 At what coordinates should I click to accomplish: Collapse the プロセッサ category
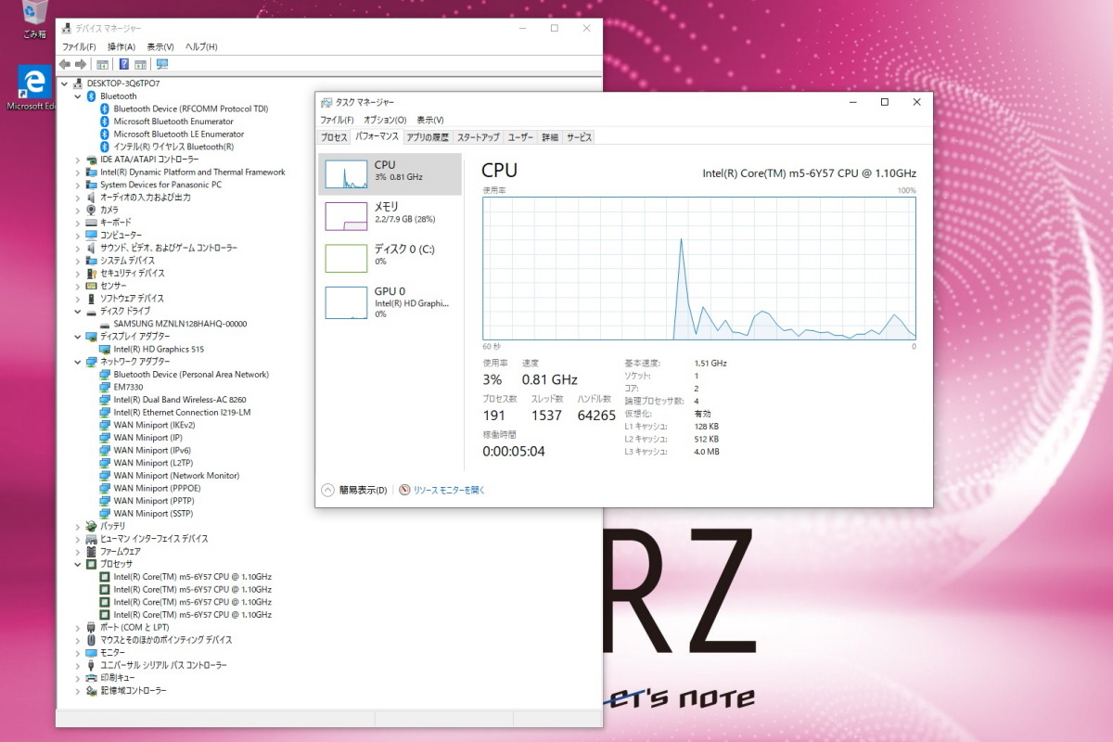(x=78, y=564)
